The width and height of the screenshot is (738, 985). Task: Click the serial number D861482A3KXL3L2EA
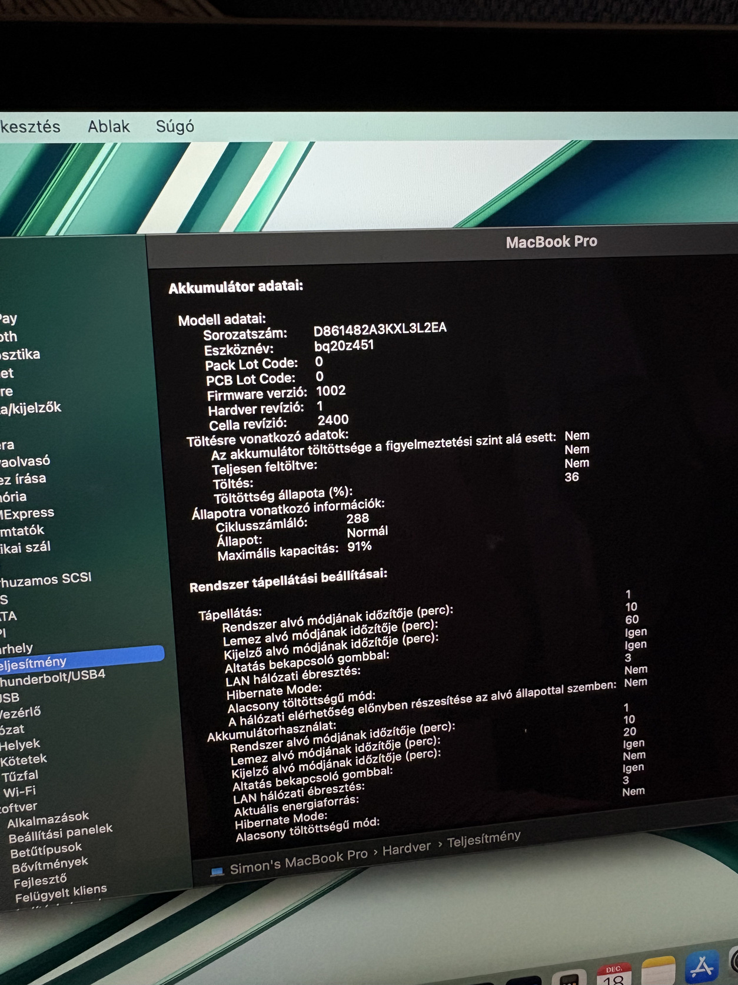tap(380, 328)
